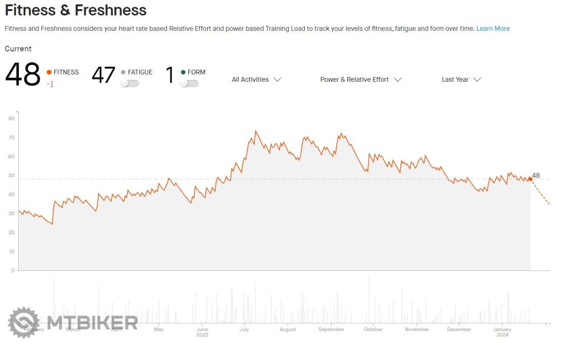The width and height of the screenshot is (571, 345).
Task: Click the large current Fitness value 48
Action: pyautogui.click(x=23, y=76)
